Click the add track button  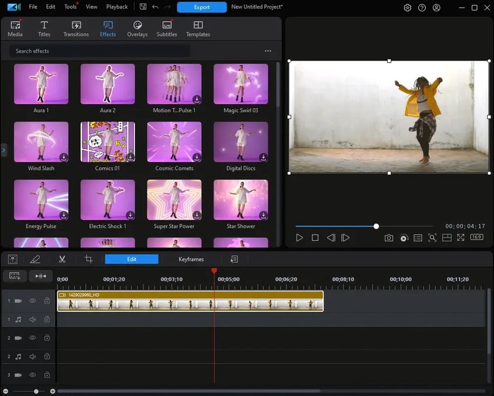click(x=15, y=276)
